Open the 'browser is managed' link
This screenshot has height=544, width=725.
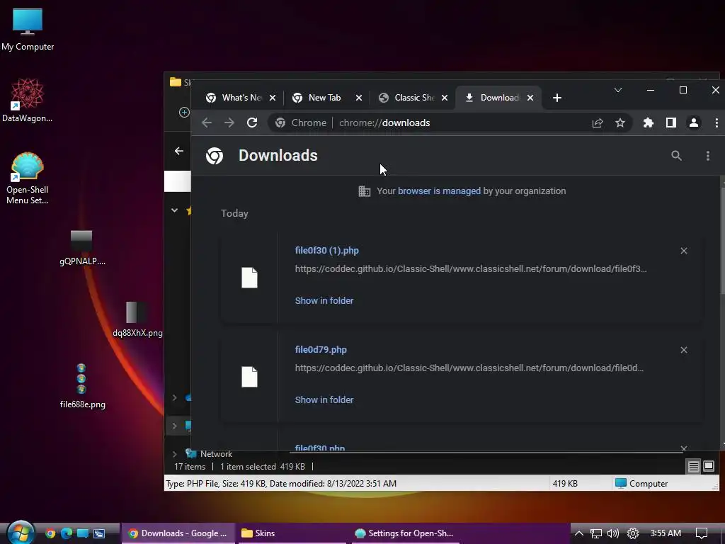coord(439,191)
